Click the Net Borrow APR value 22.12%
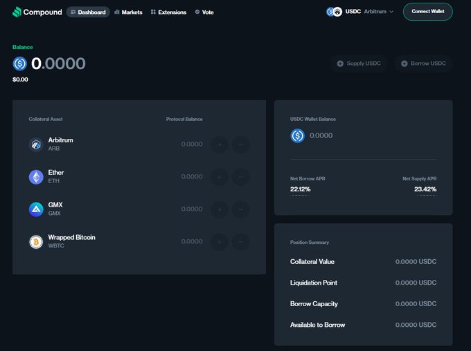This screenshot has width=471, height=351. coord(300,189)
